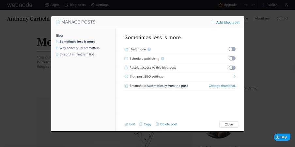This screenshot has height=147, width=295.
Task: Expand SEO settings chevron arrow
Action: pos(234,76)
